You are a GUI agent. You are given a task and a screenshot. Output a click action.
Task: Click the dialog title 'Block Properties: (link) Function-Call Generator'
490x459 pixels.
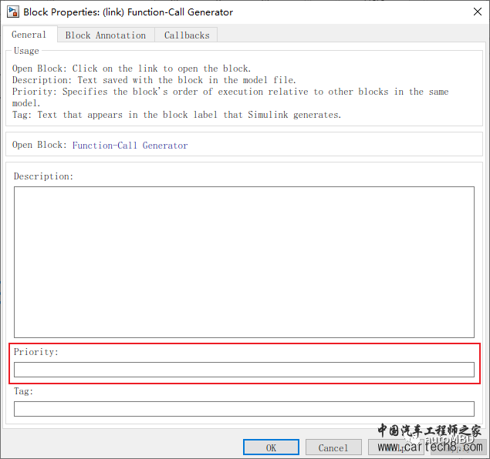coord(128,12)
